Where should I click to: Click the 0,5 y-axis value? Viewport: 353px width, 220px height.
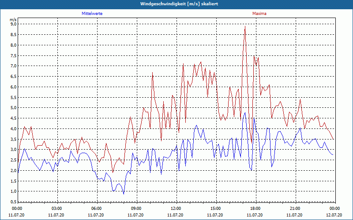14,202
